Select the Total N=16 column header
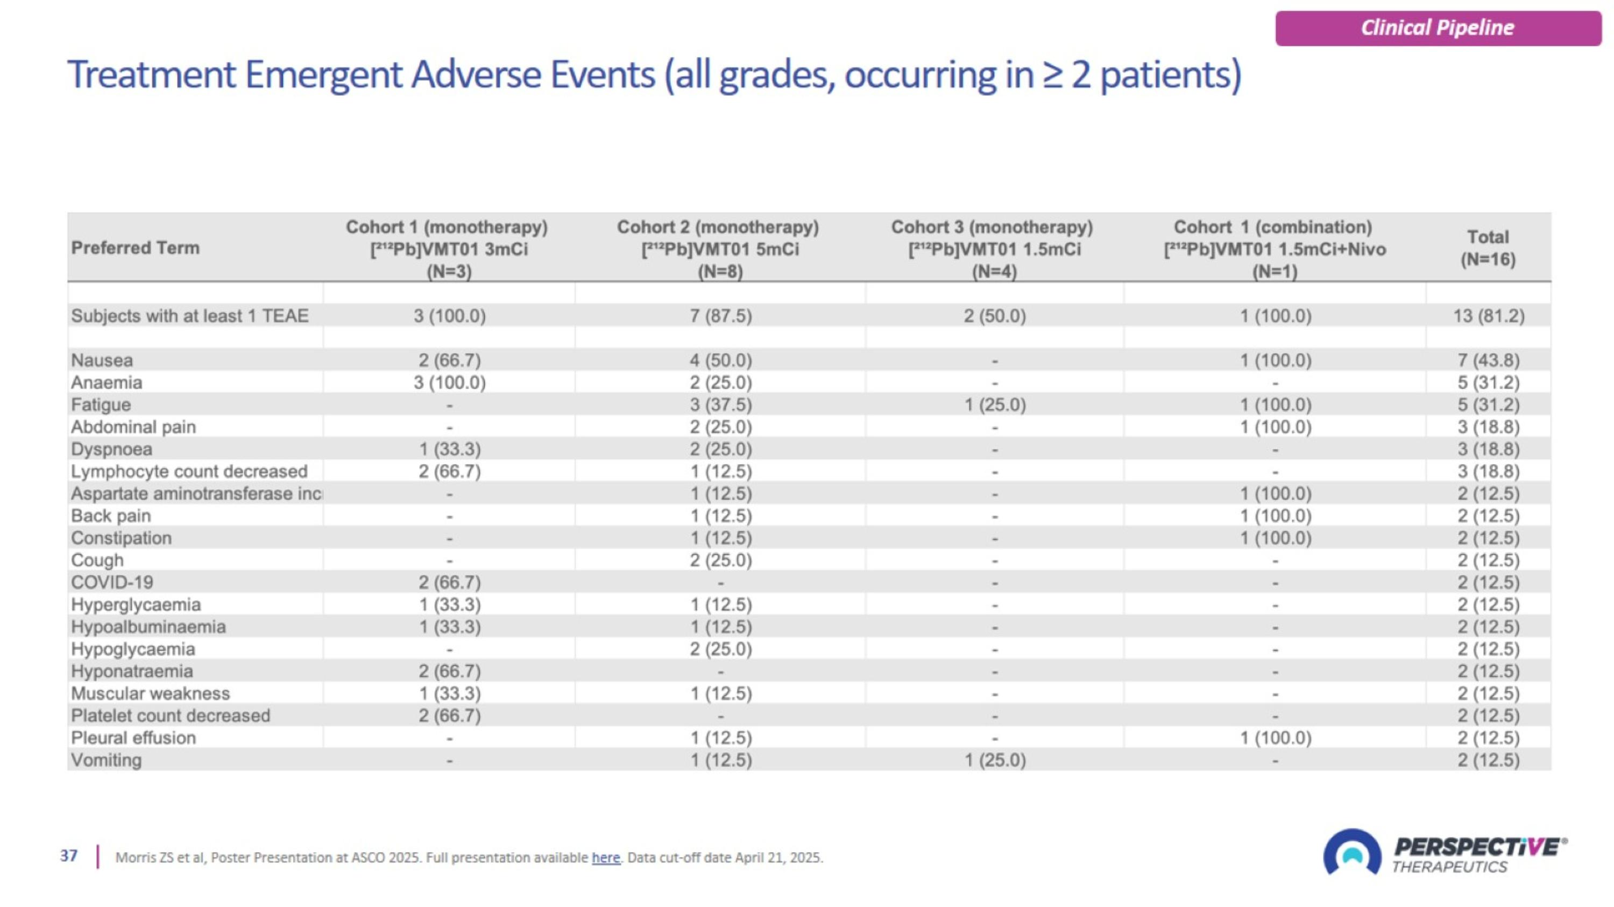 point(1488,248)
